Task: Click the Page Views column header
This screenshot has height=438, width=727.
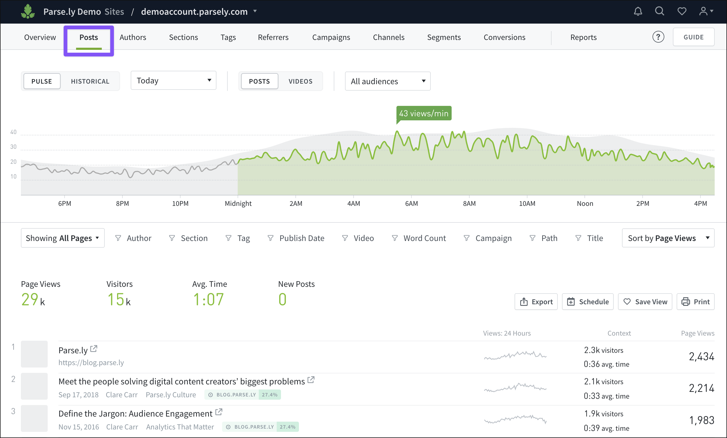Action: coord(698,333)
